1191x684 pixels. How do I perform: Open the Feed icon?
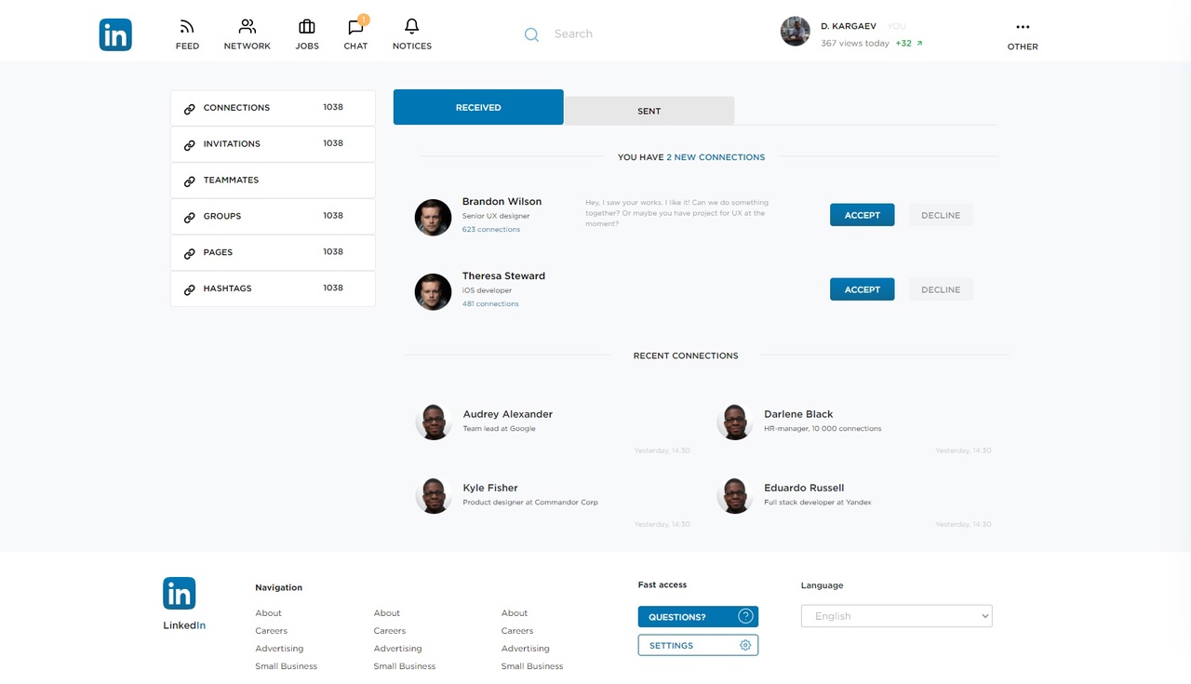[x=187, y=27]
